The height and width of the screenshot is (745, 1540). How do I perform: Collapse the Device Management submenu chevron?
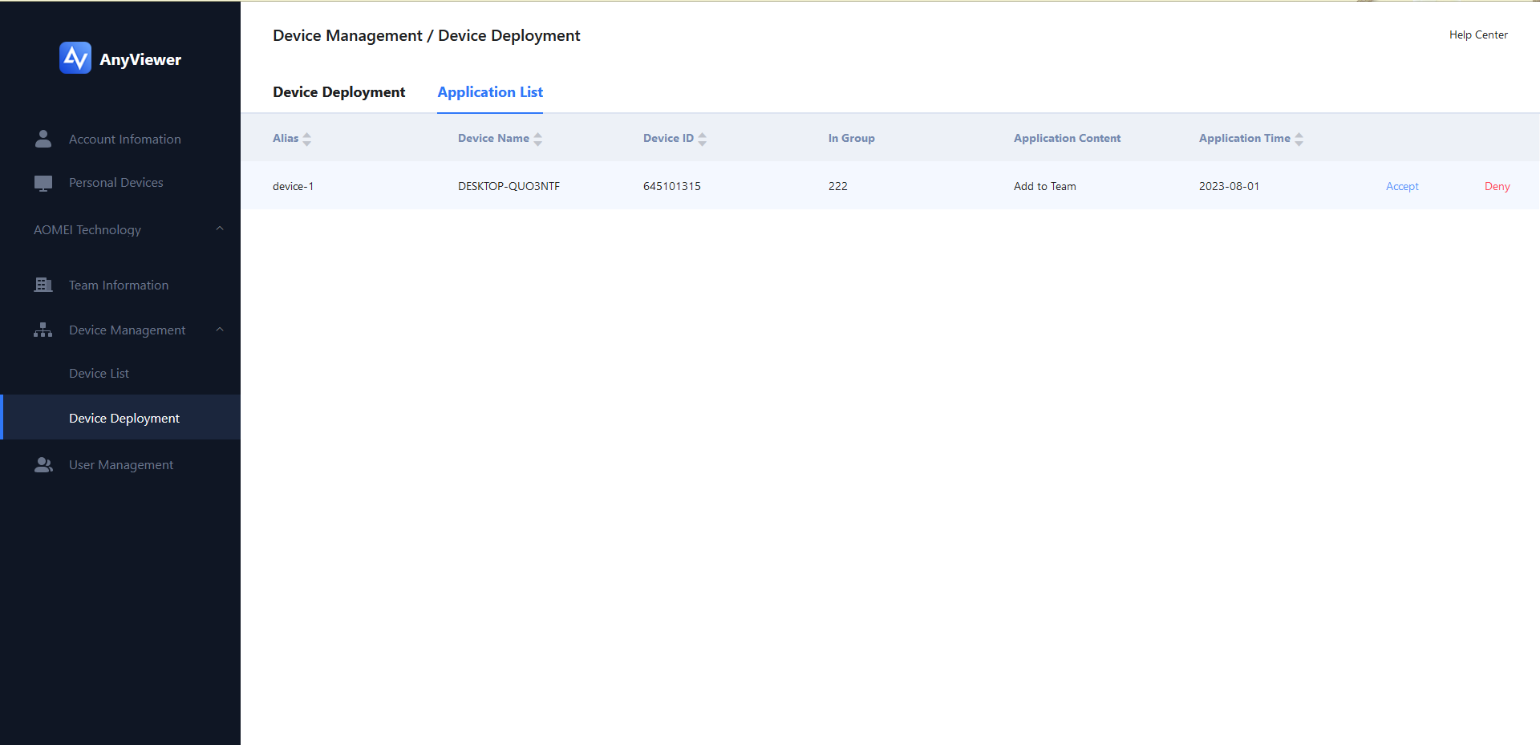(219, 330)
